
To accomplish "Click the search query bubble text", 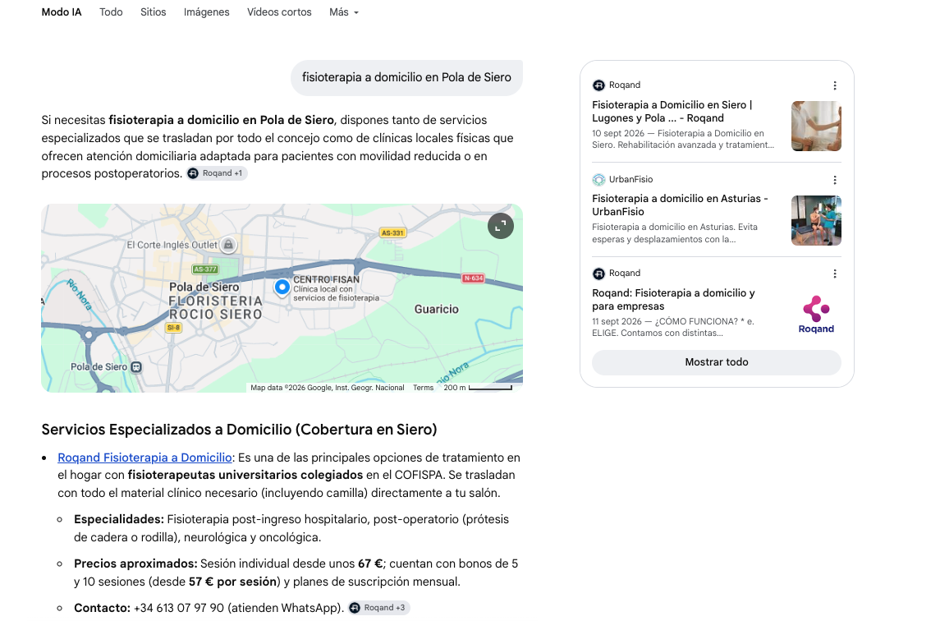I will pos(406,77).
